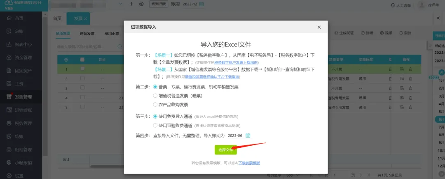The image size is (445, 179).
Task: Close the 进项数据导入 dialog
Action: tap(319, 27)
